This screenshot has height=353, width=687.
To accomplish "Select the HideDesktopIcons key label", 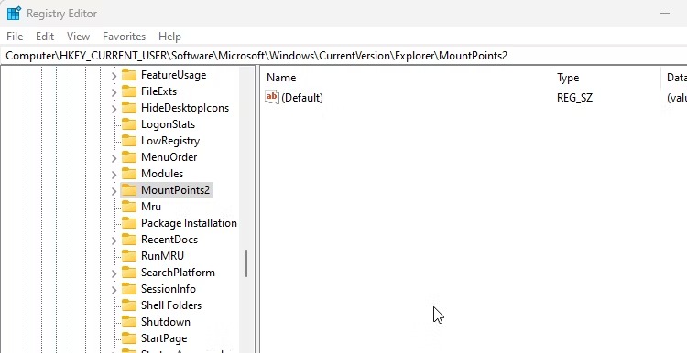I will (185, 108).
